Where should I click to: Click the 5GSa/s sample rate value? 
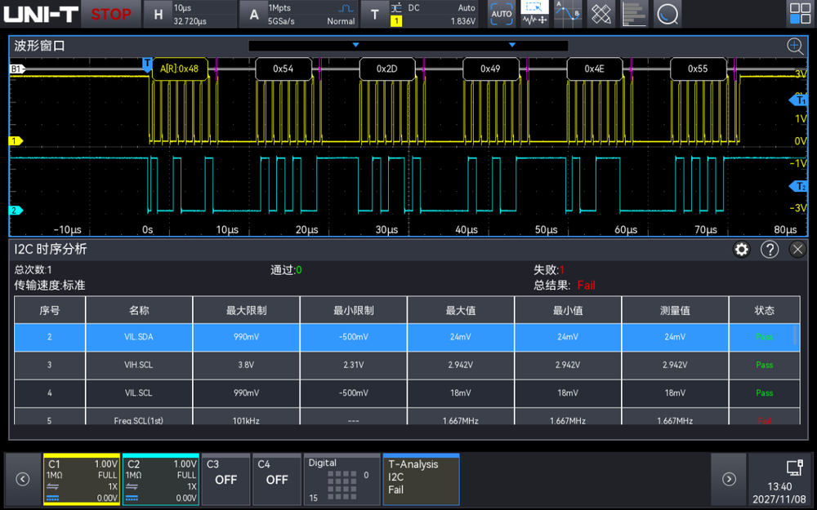[281, 21]
